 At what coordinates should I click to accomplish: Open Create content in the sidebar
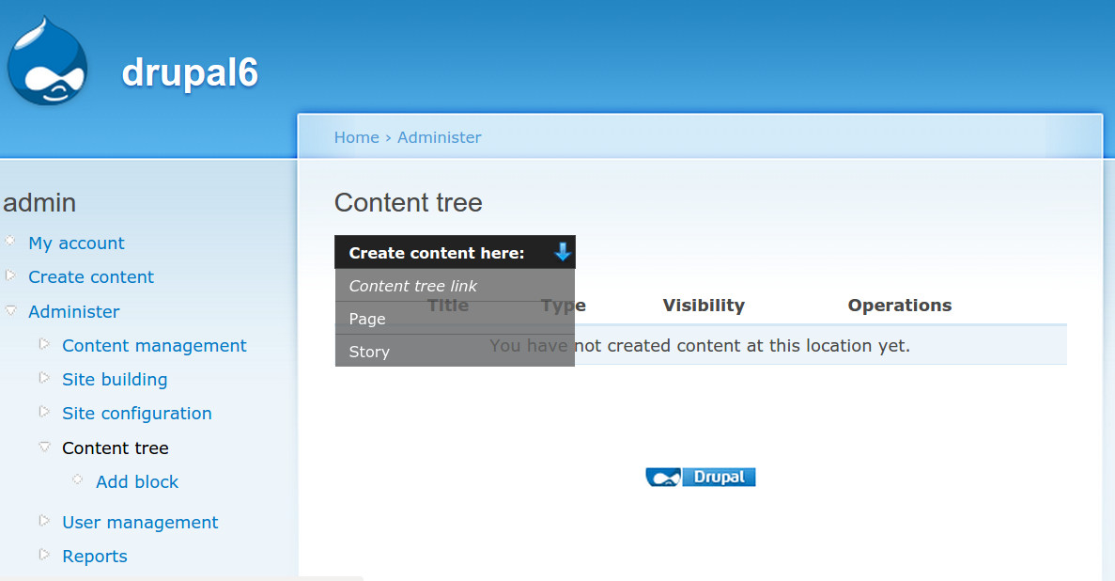[x=91, y=277]
